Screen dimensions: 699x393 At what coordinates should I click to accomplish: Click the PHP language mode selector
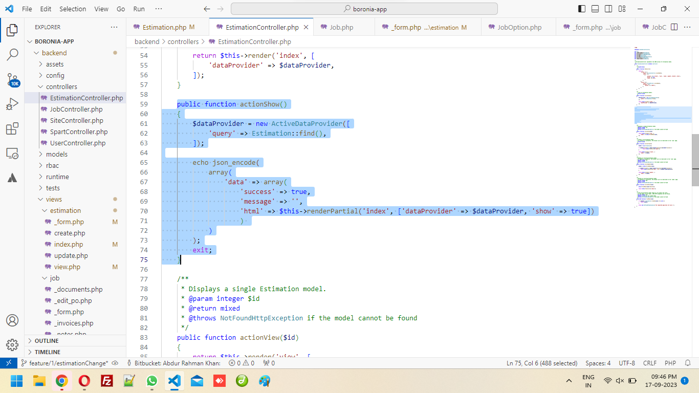point(670,363)
